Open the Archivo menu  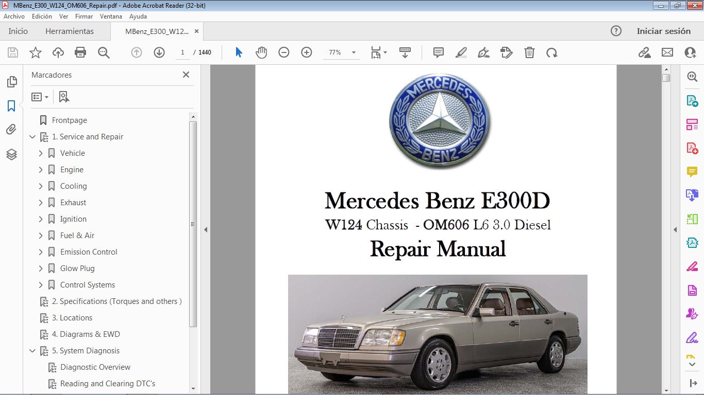(14, 16)
